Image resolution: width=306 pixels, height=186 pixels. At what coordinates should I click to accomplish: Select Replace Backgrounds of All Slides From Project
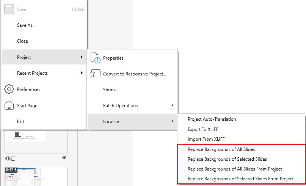(235, 169)
